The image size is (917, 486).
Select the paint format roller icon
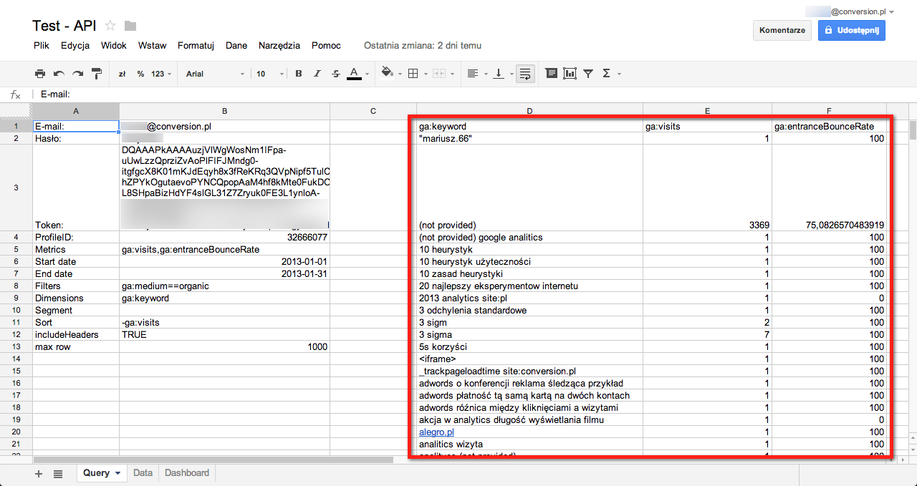(x=96, y=74)
